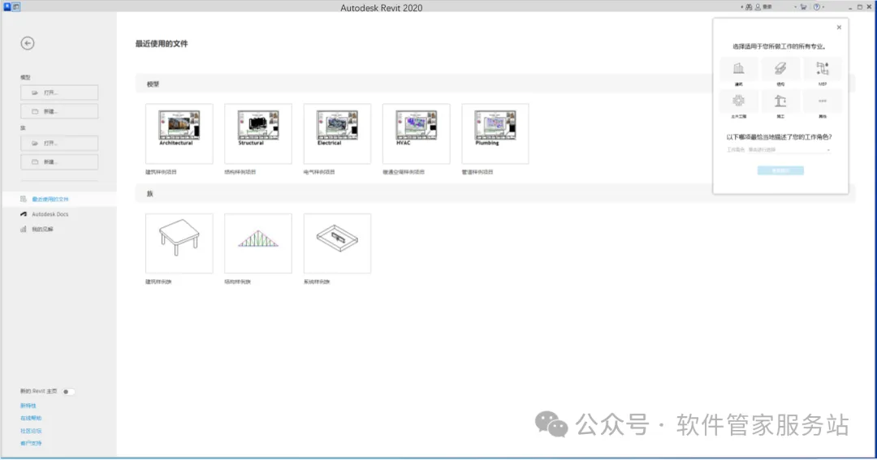Image resolution: width=877 pixels, height=460 pixels.
Task: Open the Structural sample project thumbnail
Action: [x=258, y=134]
